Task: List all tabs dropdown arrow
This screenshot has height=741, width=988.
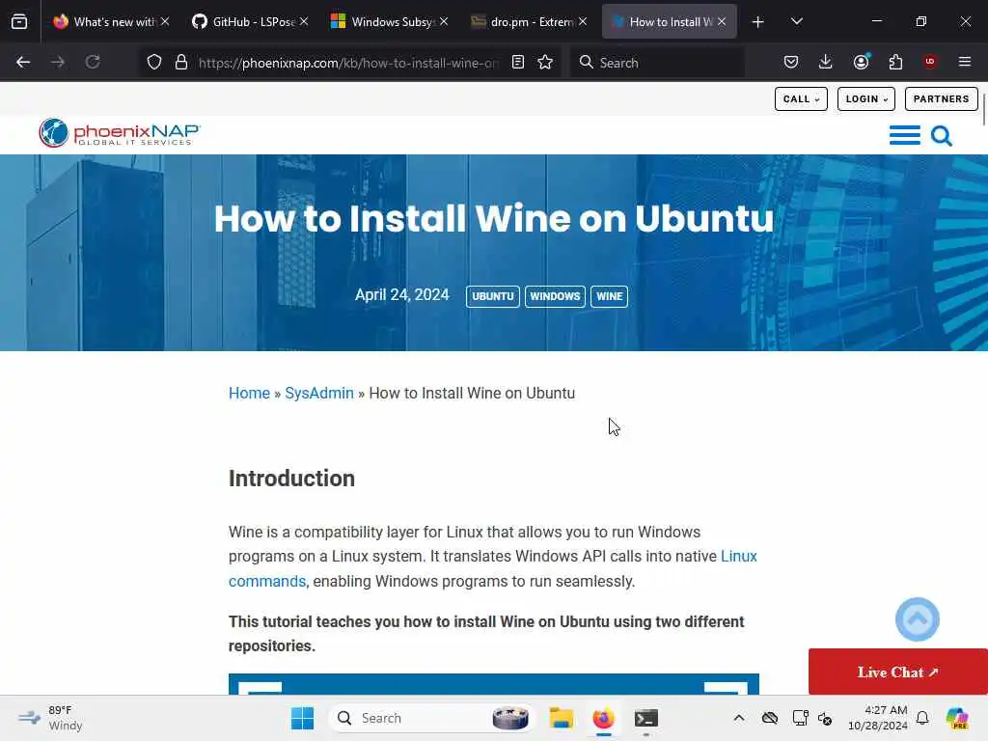Action: pyautogui.click(x=796, y=21)
